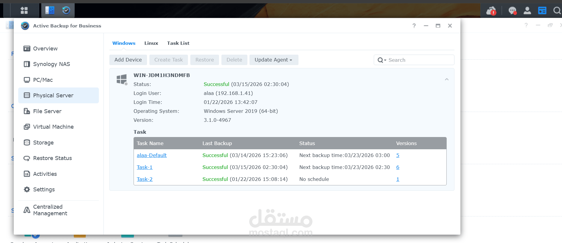Click the Task Name column header

point(150,143)
